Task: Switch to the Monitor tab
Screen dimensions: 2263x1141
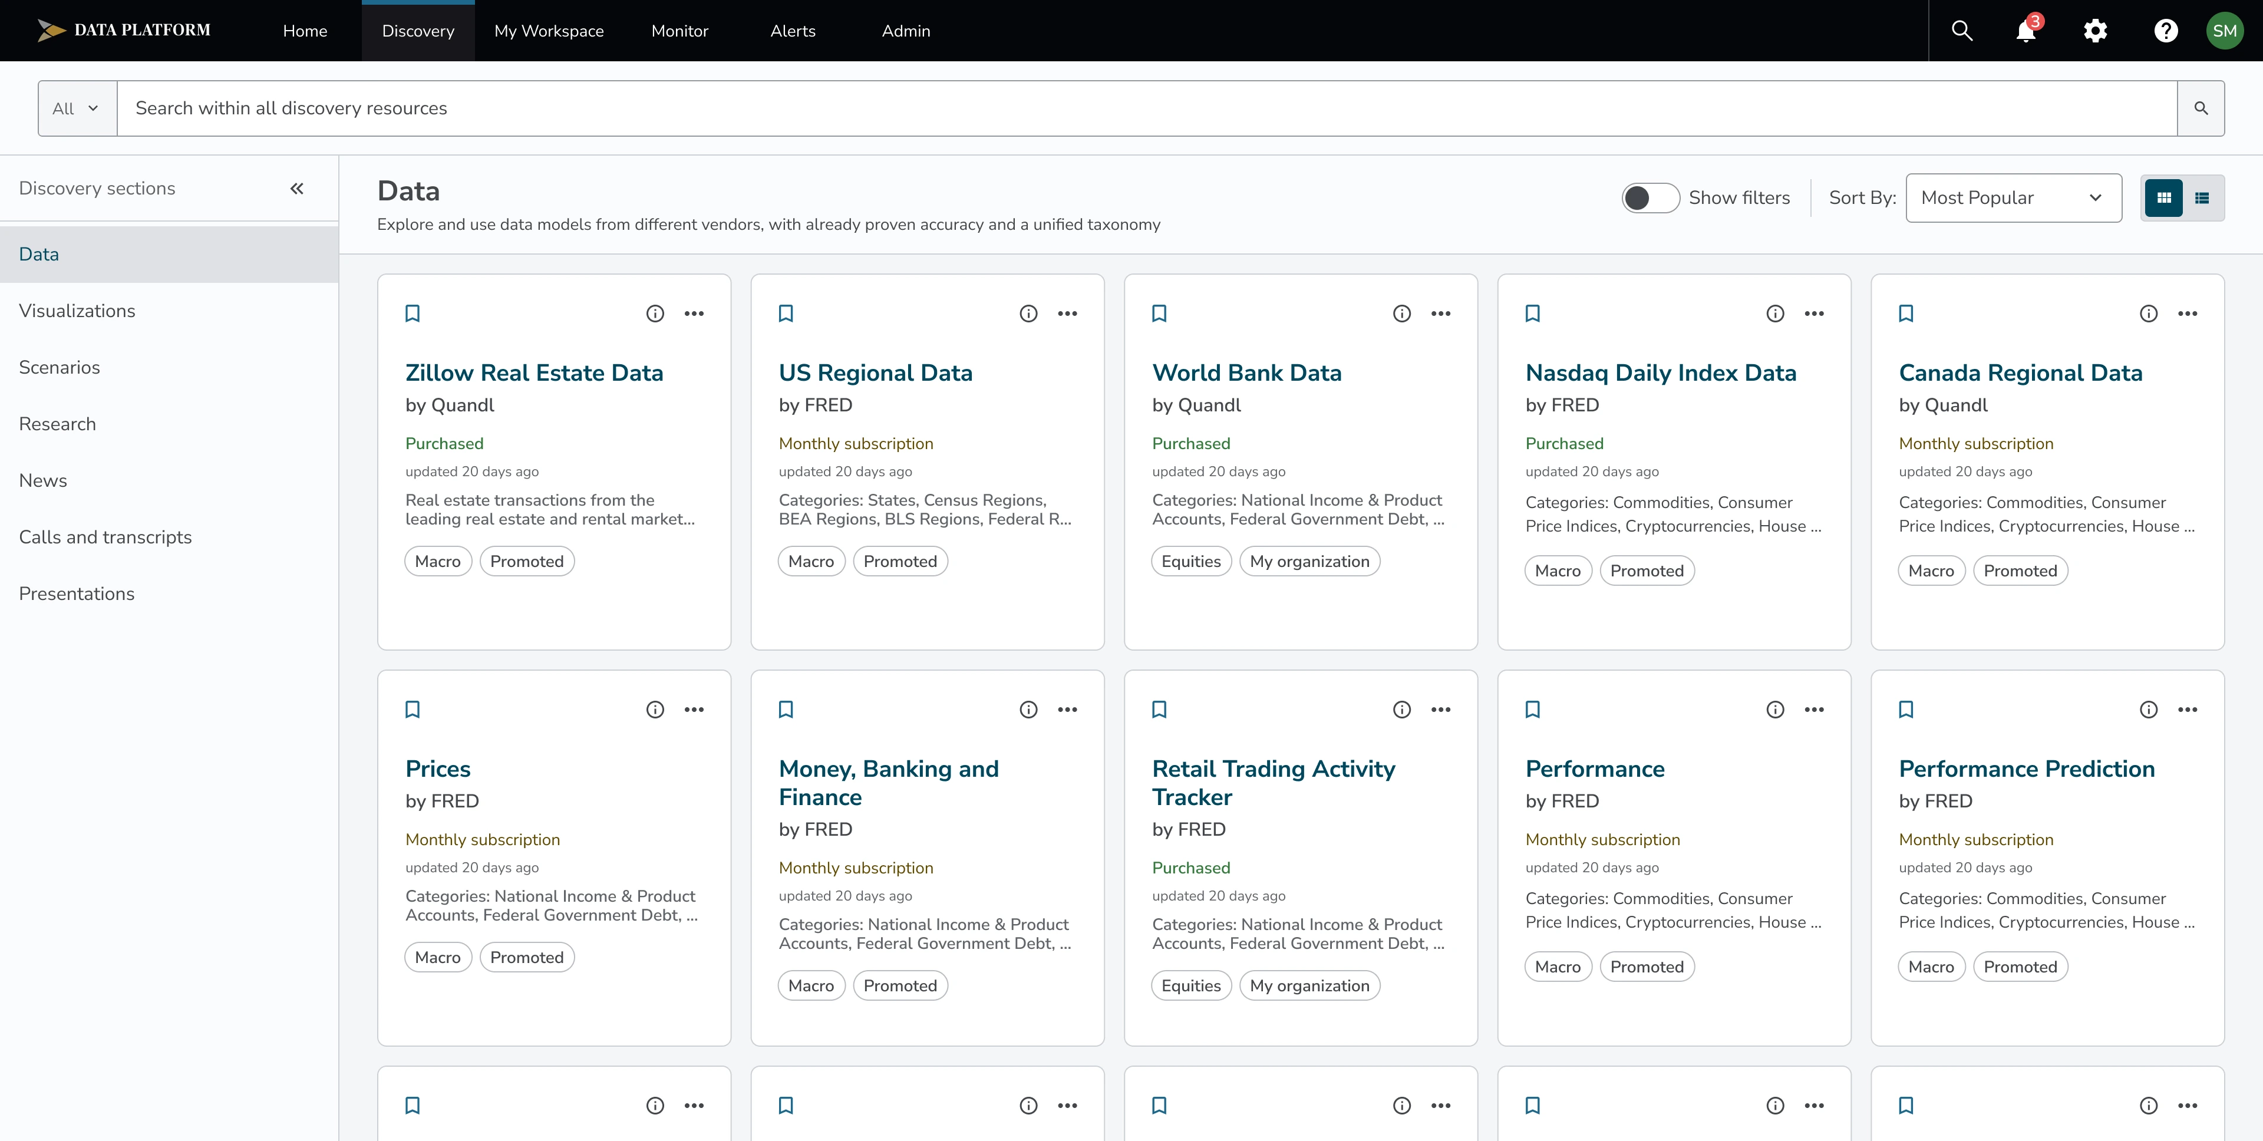Action: point(679,32)
